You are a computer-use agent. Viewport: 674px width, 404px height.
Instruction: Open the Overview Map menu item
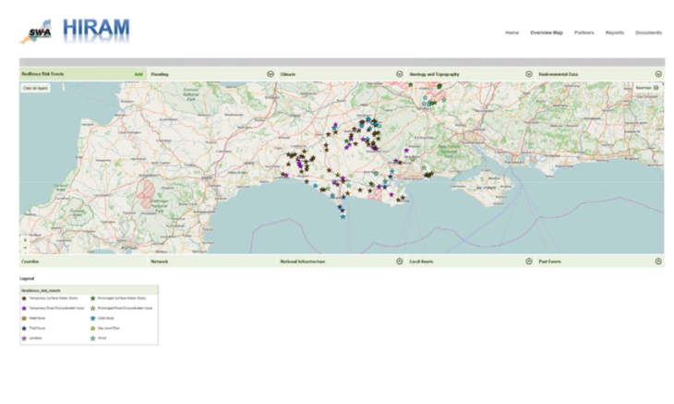point(547,32)
